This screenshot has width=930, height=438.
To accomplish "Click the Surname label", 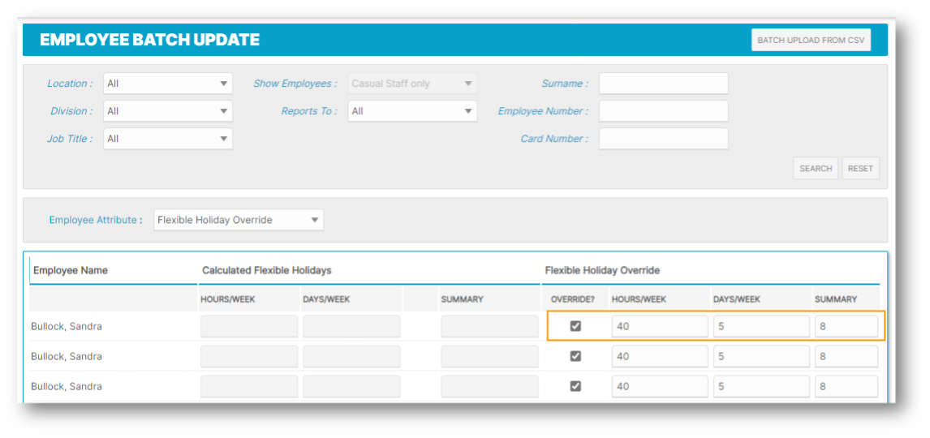I will [565, 84].
